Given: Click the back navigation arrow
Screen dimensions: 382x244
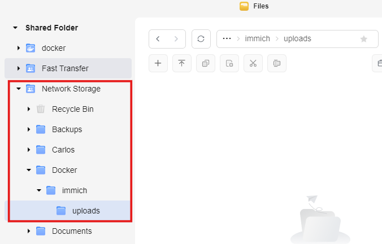Looking at the screenshot, I should pyautogui.click(x=158, y=39).
